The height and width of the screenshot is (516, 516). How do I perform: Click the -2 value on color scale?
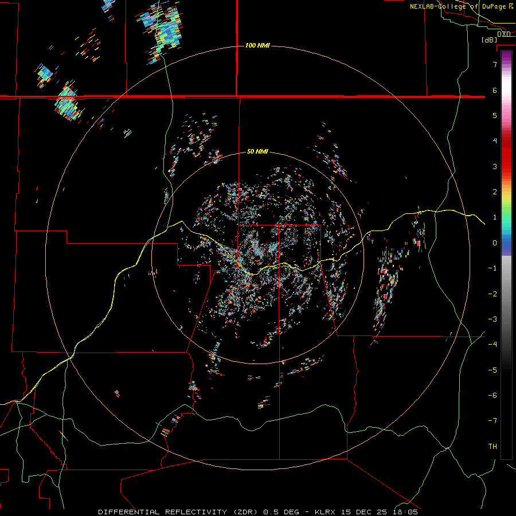[492, 294]
